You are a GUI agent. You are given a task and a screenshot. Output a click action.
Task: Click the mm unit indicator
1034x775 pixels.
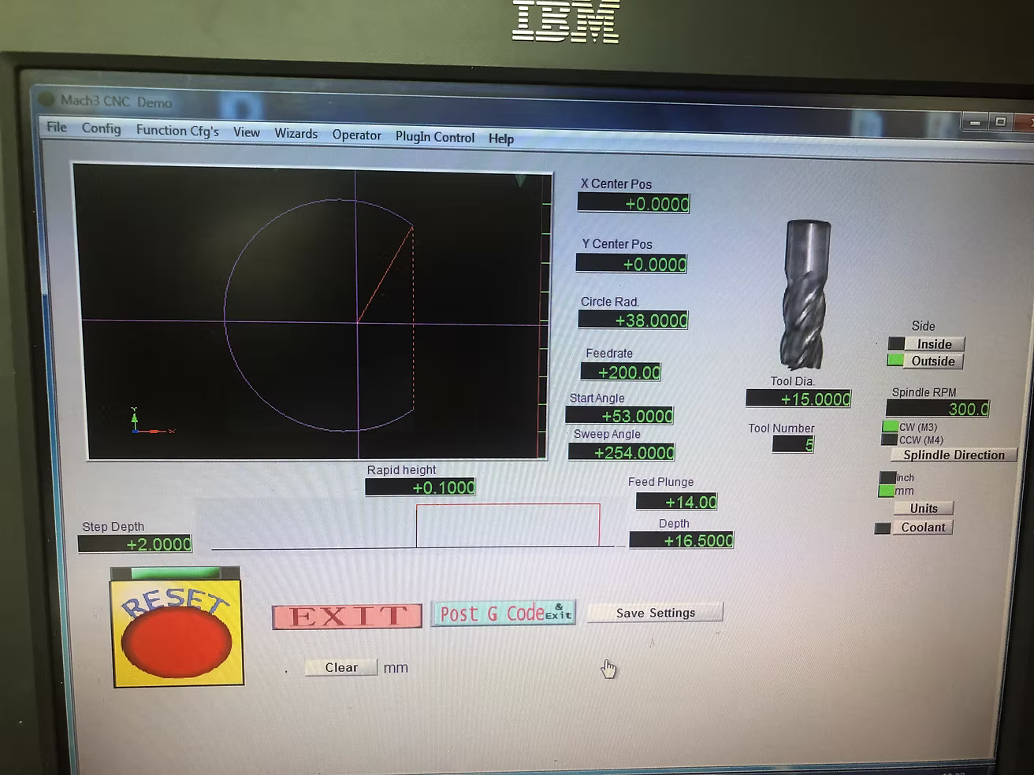pyautogui.click(x=887, y=491)
